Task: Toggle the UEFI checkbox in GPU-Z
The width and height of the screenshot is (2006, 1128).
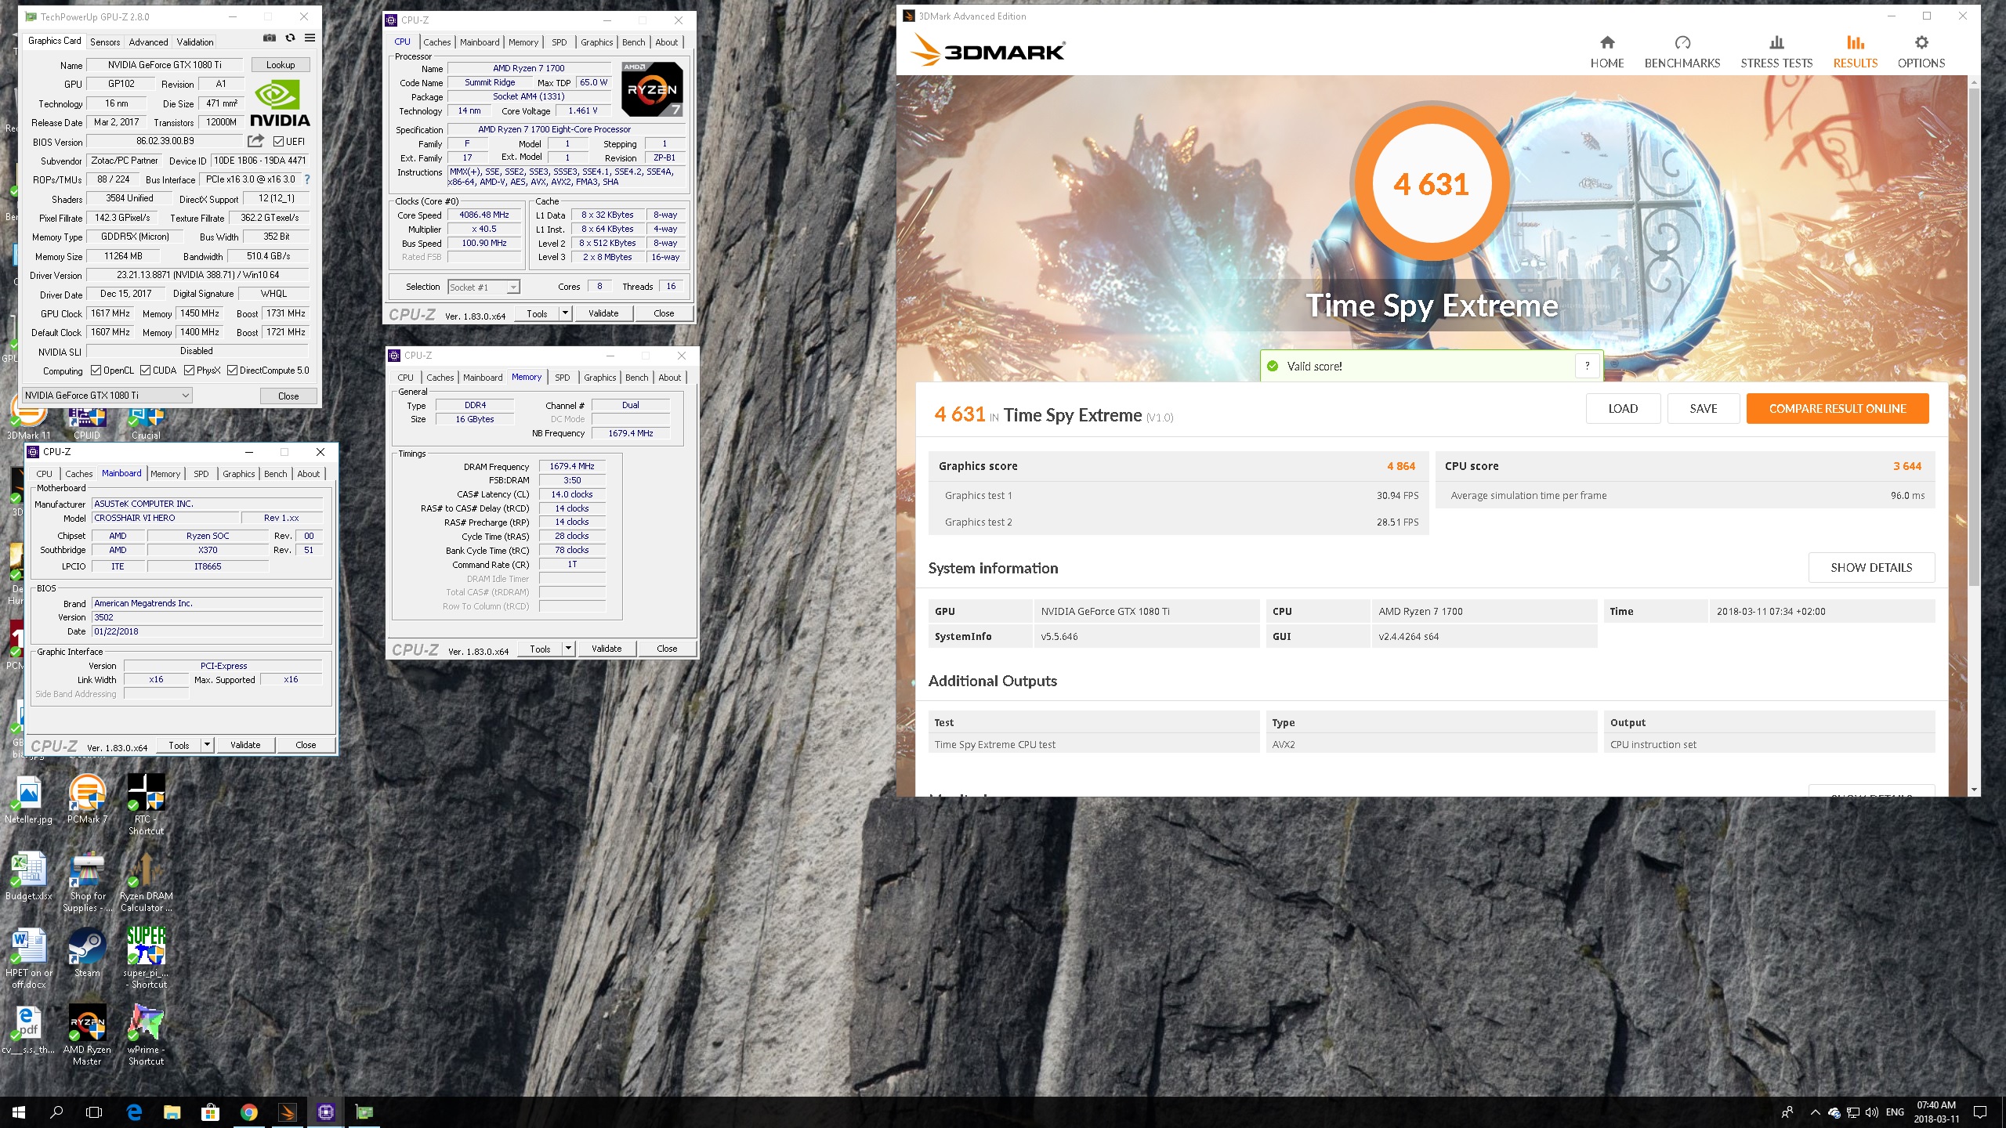Action: (x=278, y=142)
